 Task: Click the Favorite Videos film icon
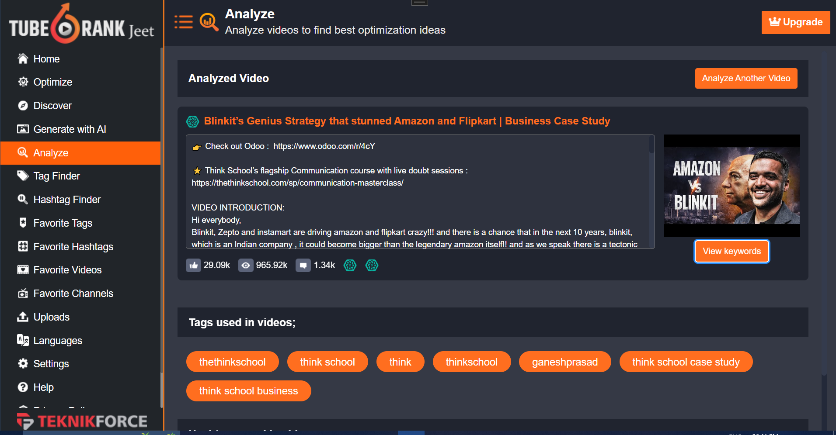click(x=23, y=269)
